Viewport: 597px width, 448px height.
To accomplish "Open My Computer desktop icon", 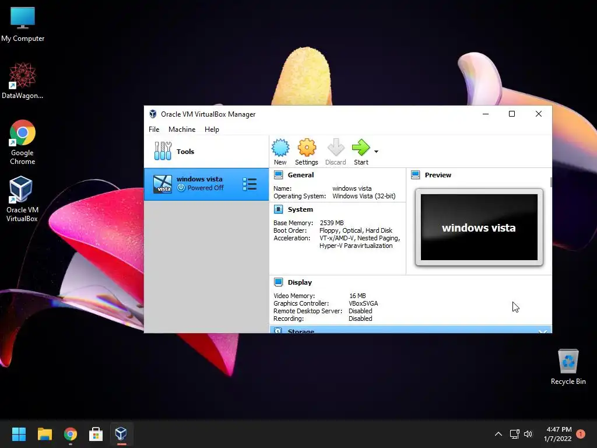I will 23,24.
